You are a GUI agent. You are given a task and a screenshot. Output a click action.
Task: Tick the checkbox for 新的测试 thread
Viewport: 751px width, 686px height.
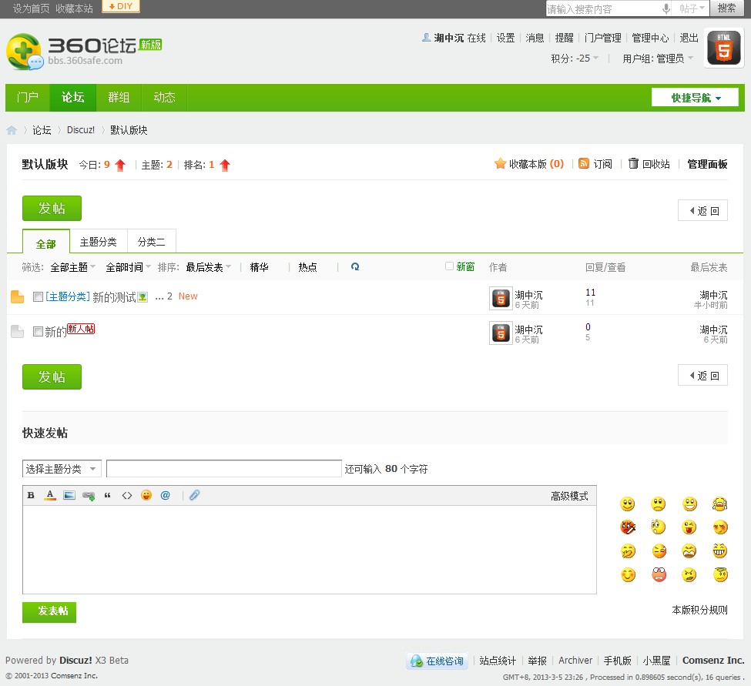pos(38,296)
